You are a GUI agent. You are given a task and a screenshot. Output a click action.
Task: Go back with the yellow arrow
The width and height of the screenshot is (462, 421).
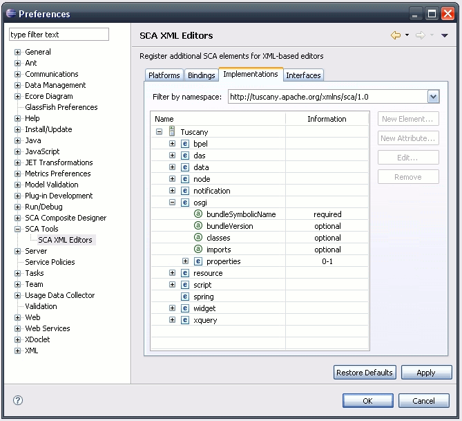tap(396, 35)
